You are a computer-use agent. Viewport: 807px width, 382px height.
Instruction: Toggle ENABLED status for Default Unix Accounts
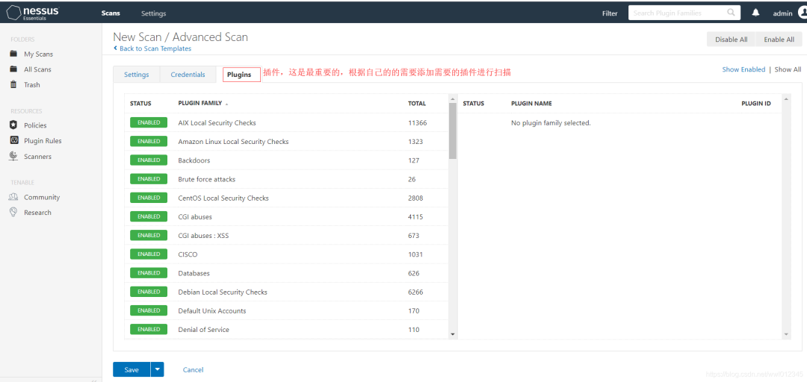149,310
